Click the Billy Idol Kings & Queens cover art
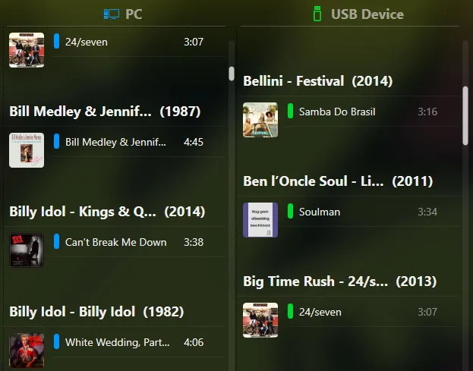The image size is (473, 371). point(27,250)
